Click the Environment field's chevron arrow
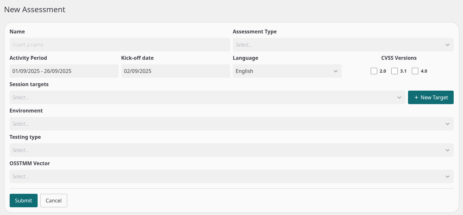Viewport: 463px width, 215px height. 448,124
